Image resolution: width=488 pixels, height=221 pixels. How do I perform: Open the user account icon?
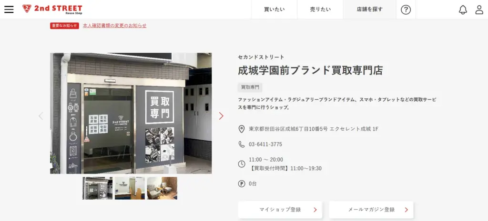[x=479, y=10]
